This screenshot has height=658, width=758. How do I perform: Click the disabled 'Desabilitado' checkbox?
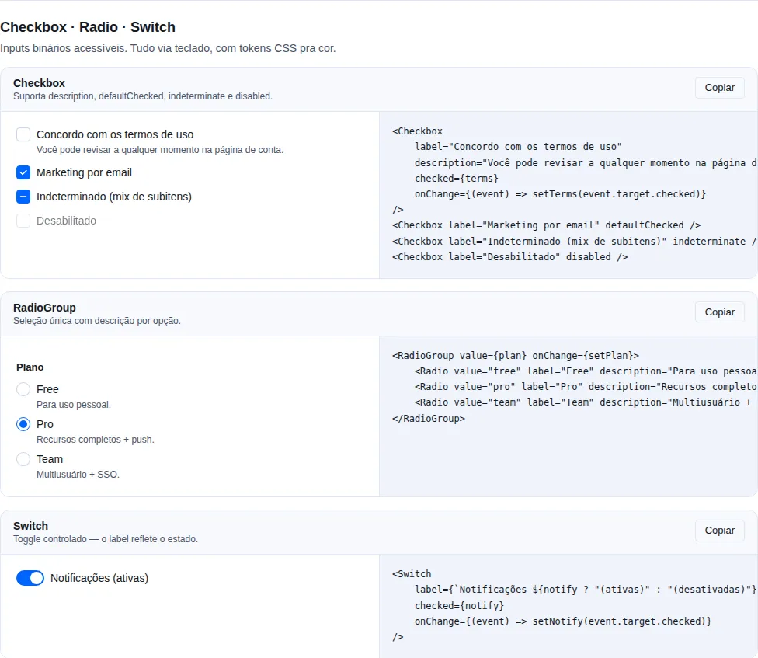(x=23, y=221)
